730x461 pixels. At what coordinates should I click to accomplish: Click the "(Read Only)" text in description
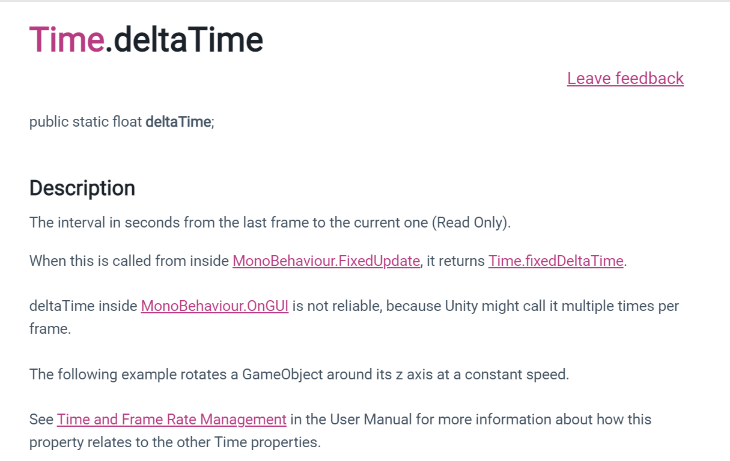tap(470, 223)
